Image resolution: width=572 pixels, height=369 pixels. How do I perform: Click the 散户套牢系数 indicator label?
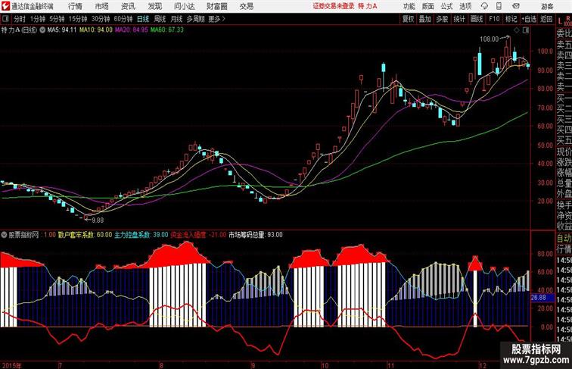pos(85,235)
